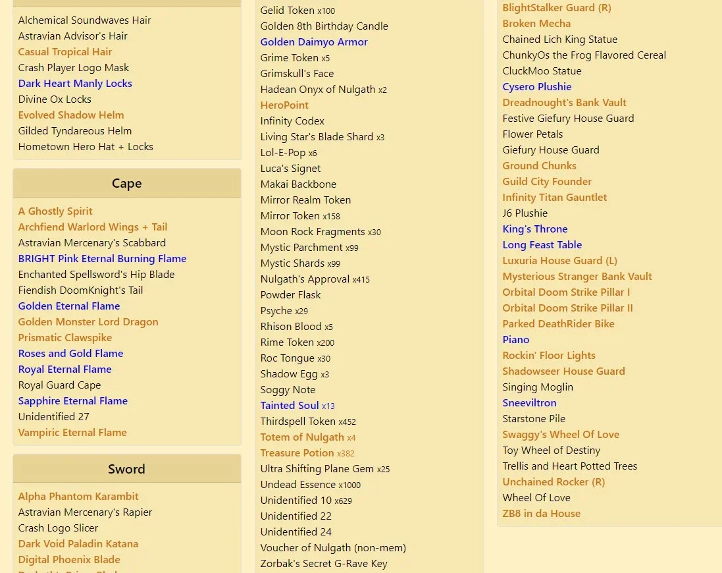Click Mysterious Stranger Bank Vault
722x573 pixels.
tap(577, 277)
